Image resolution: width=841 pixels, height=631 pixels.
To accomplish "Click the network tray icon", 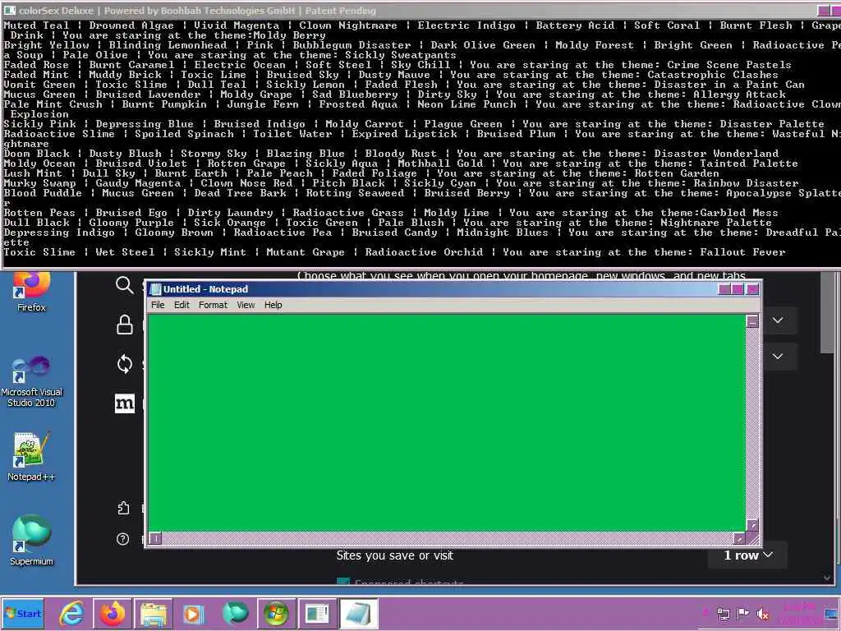I will pyautogui.click(x=724, y=614).
